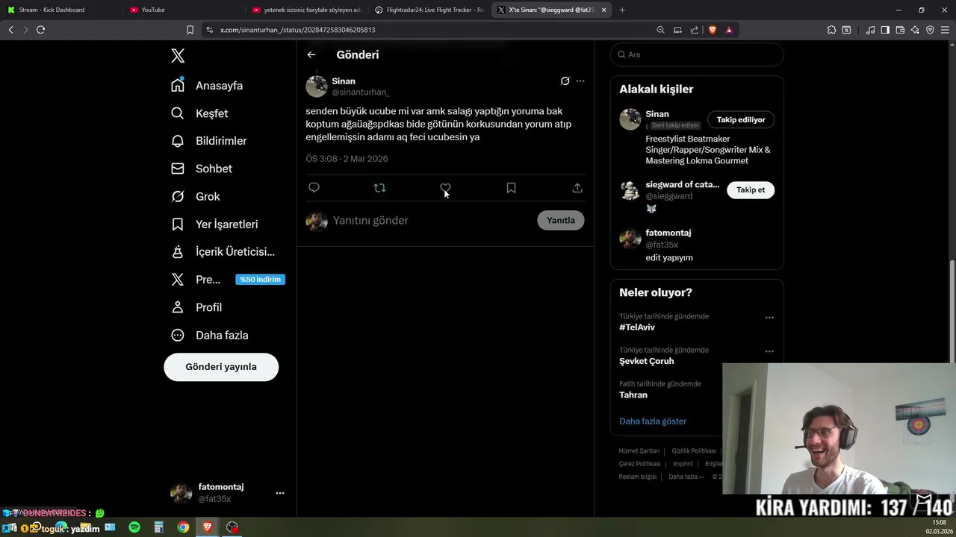Open Premium %50 indirim sidebar item

pos(228,280)
